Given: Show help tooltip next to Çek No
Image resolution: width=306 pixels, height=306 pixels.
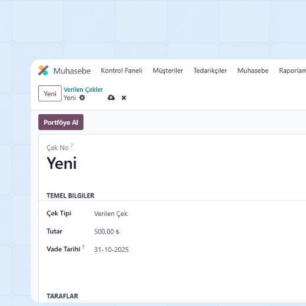Looking at the screenshot, I should coord(72,145).
